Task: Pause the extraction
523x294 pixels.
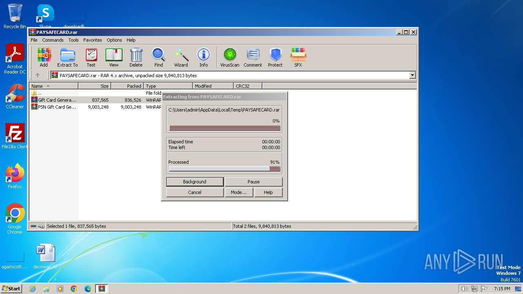Action: (253, 182)
